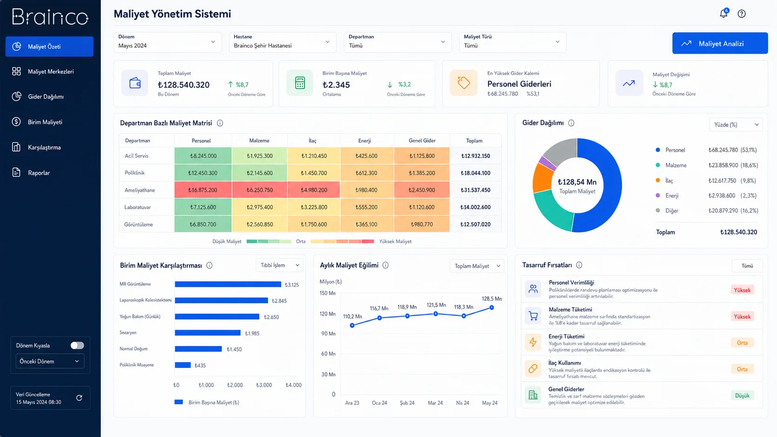777x437 pixels.
Task: Click the blue Personel legend dot
Action: [658, 150]
